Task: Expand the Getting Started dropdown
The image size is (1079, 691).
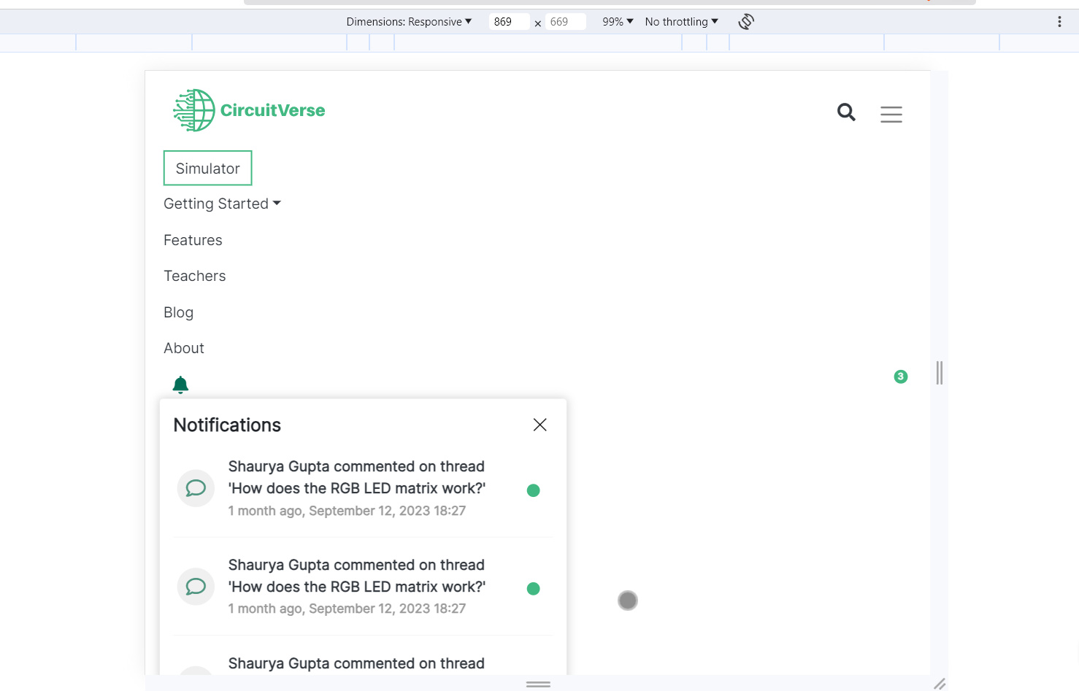Action: [x=222, y=204]
